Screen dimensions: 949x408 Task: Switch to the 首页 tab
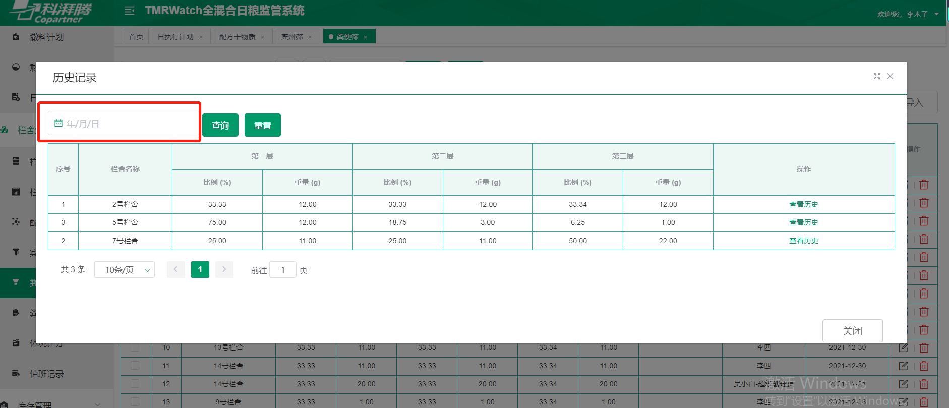pyautogui.click(x=136, y=37)
